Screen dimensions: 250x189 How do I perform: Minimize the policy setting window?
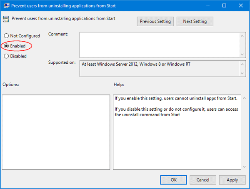tap(205, 6)
